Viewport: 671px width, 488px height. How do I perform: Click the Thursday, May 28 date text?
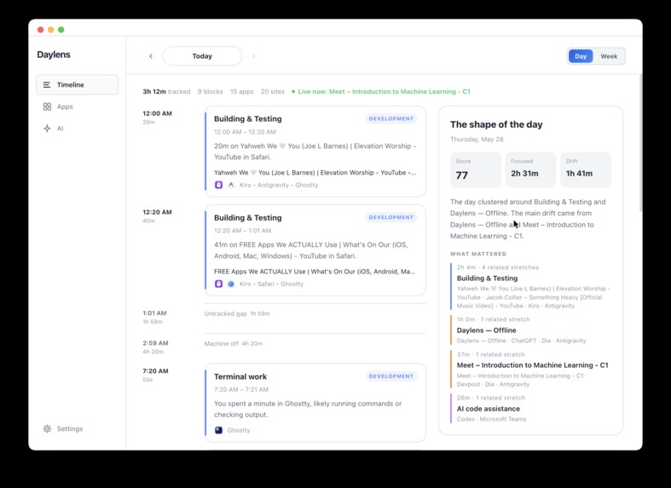coord(477,140)
